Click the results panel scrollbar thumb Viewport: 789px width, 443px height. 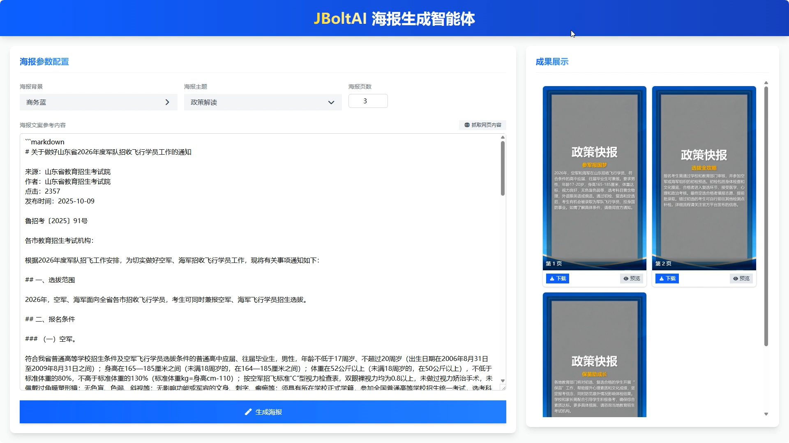[766, 216]
